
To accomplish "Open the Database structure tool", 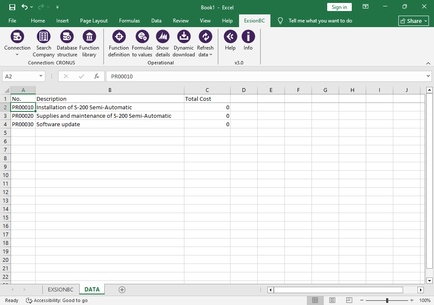I will [67, 44].
